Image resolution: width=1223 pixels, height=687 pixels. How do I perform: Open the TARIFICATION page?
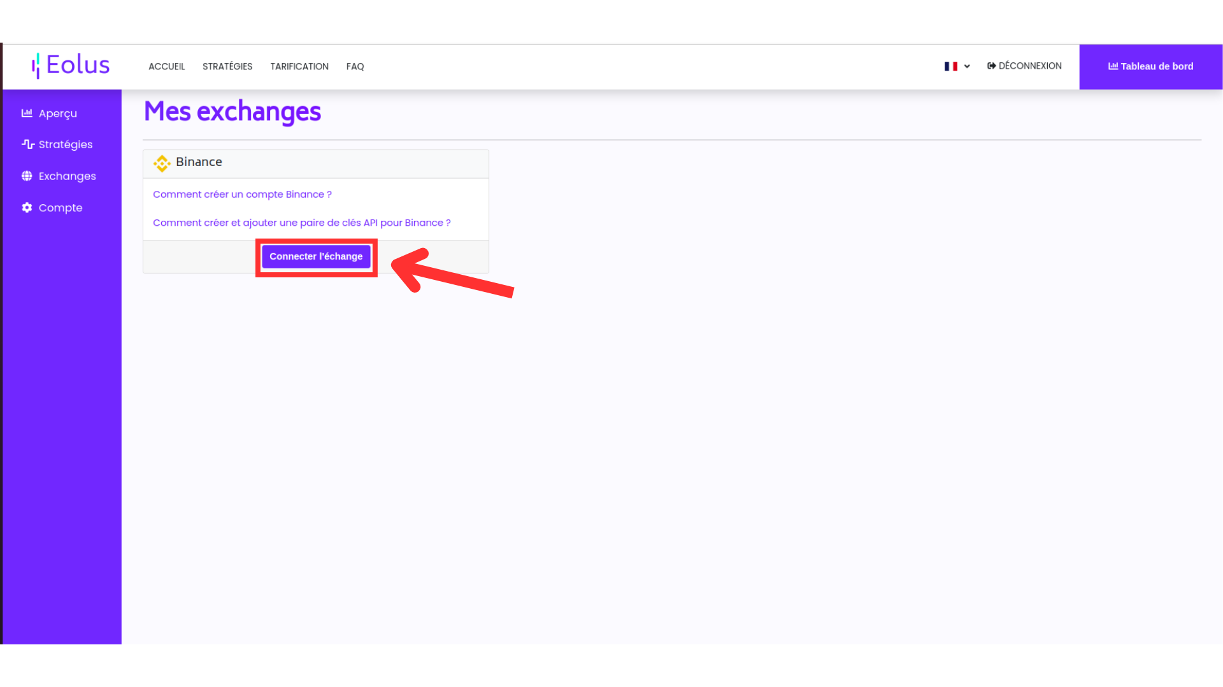pos(299,66)
